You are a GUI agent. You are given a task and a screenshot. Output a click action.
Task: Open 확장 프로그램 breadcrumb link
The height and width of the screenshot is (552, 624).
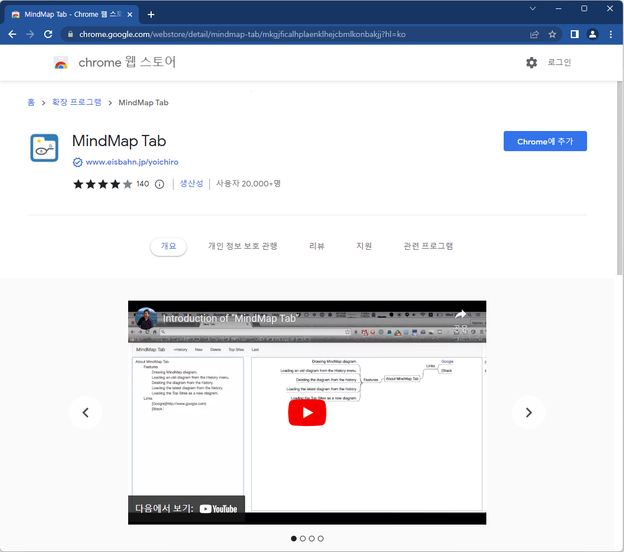coord(77,102)
